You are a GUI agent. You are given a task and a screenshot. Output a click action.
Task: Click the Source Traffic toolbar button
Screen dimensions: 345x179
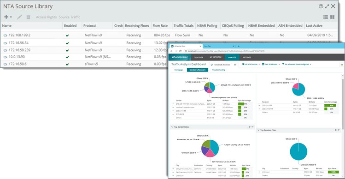click(x=69, y=17)
